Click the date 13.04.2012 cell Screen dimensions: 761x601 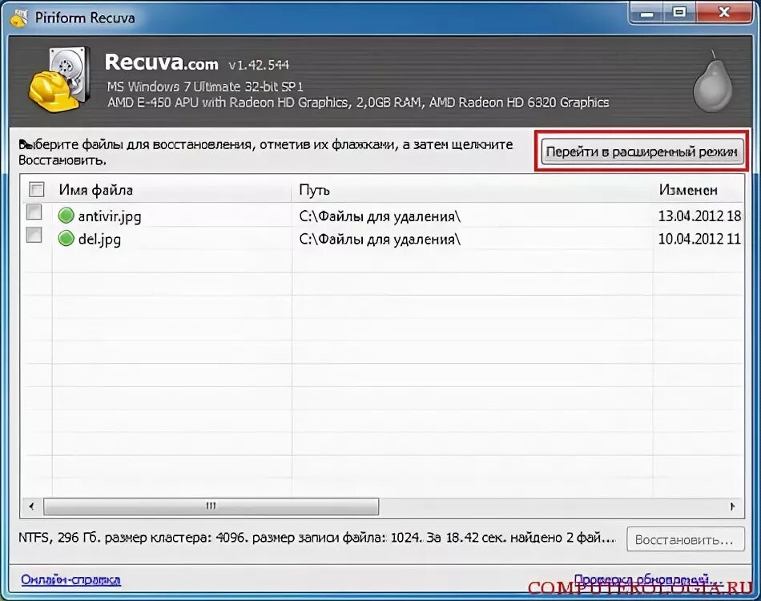(x=699, y=216)
